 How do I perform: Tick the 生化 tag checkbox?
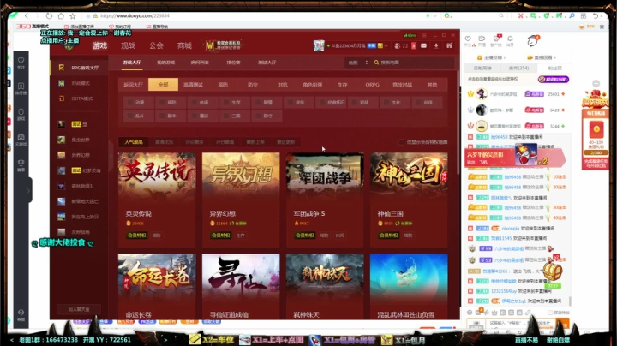(x=386, y=102)
